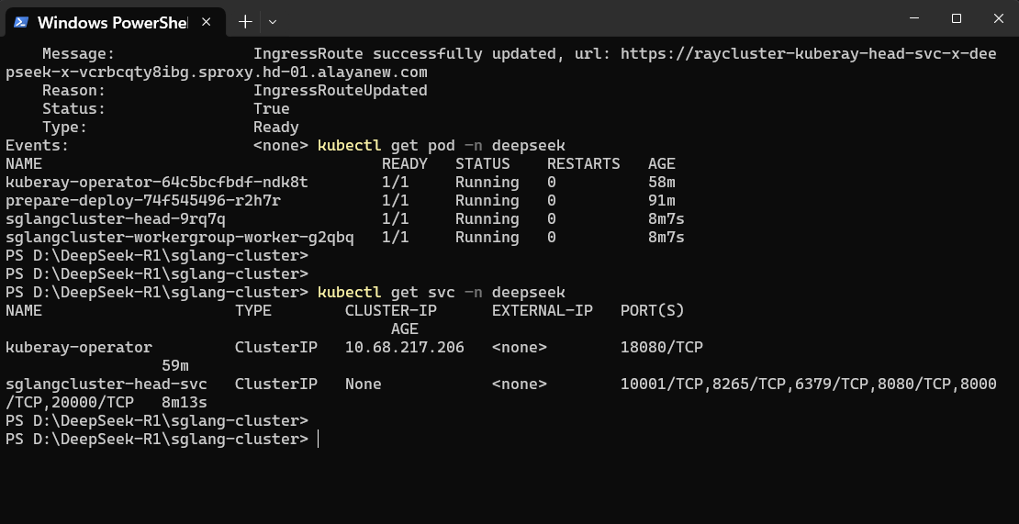Click the IngressRouteUpdated reason text
The image size is (1019, 524).
click(340, 91)
